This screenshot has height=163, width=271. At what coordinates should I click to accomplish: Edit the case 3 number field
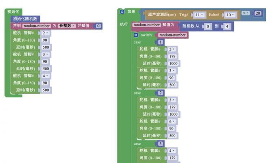pyautogui.click(x=161, y=144)
